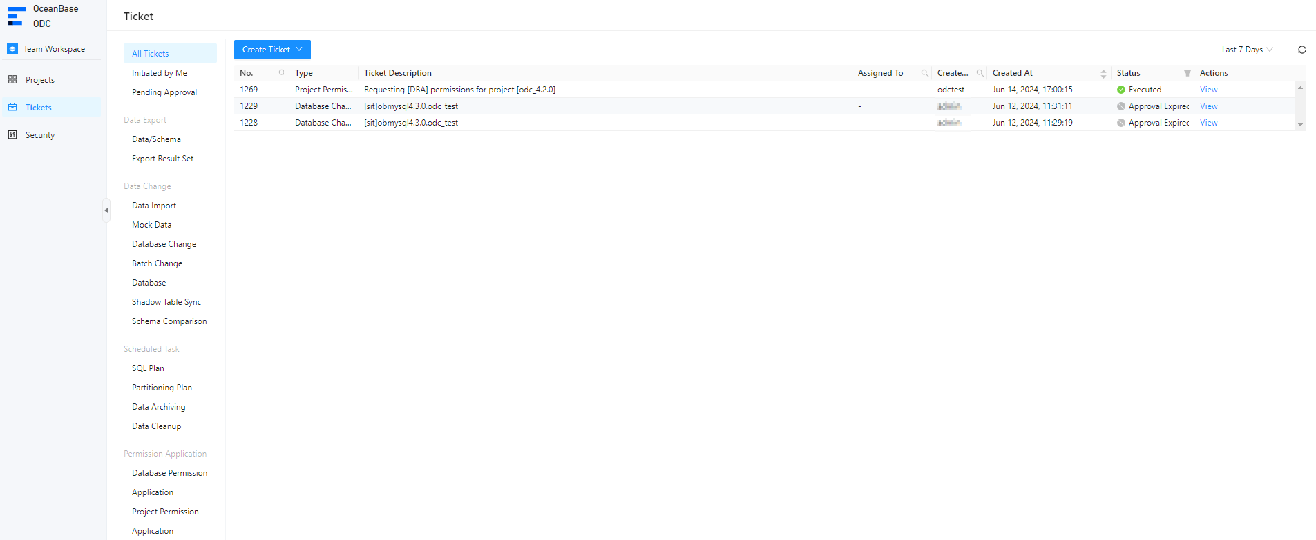This screenshot has height=540, width=1316.
Task: Select Data Archiving scheduled task
Action: tap(159, 407)
